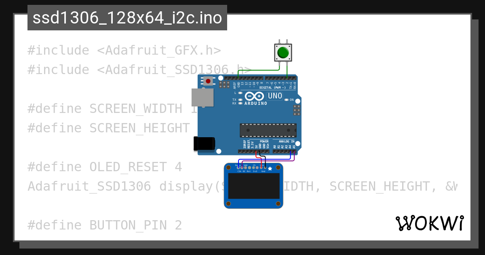The image size is (485, 255).
Task: Click the ATmega microcontroller chip
Action: [x=268, y=130]
